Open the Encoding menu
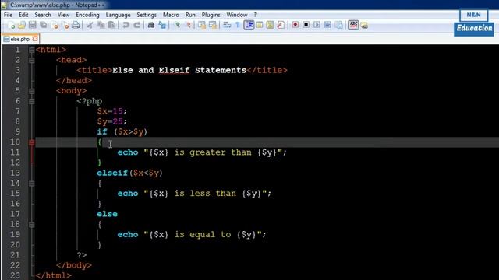 (87, 15)
